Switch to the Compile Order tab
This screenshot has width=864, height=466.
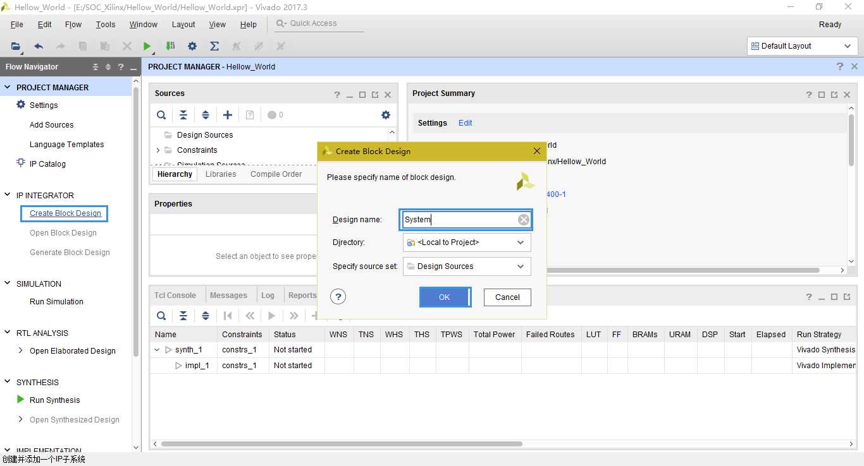click(276, 174)
